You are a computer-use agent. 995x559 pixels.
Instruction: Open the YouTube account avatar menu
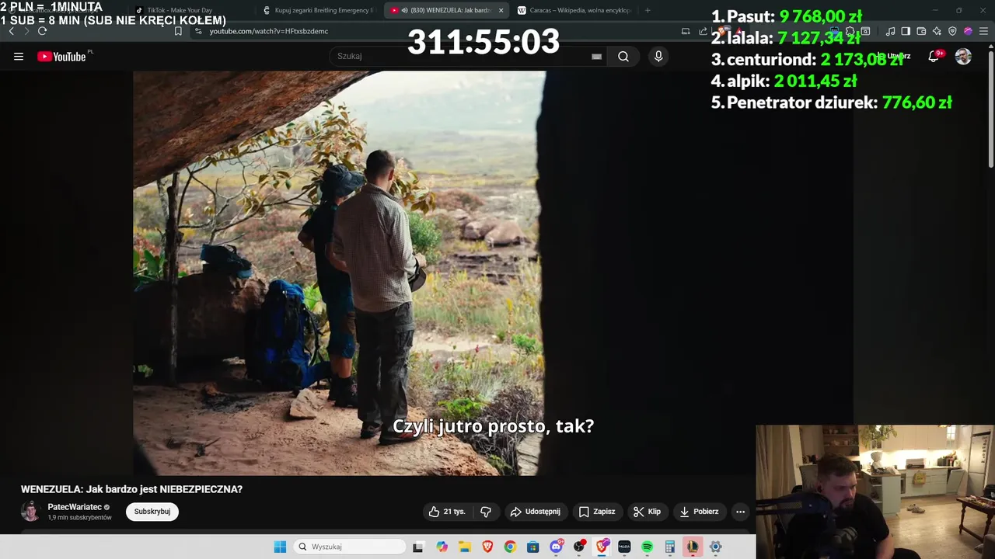963,57
